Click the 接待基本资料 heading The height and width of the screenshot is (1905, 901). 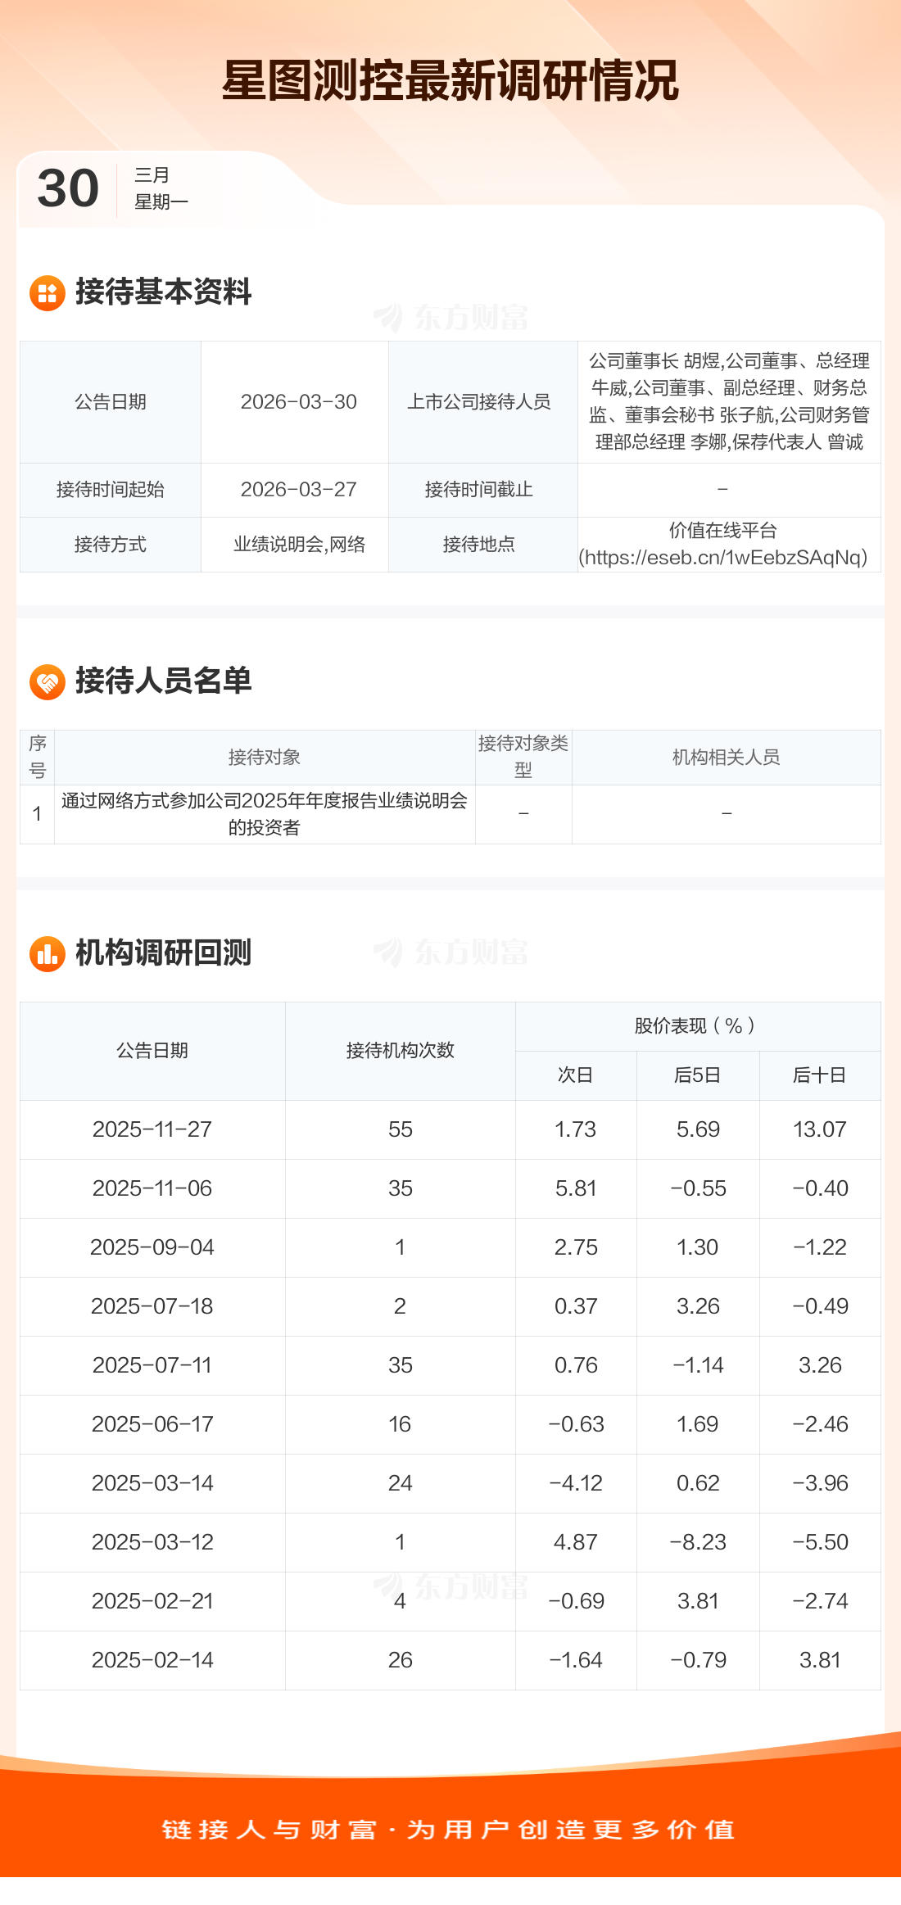click(163, 292)
